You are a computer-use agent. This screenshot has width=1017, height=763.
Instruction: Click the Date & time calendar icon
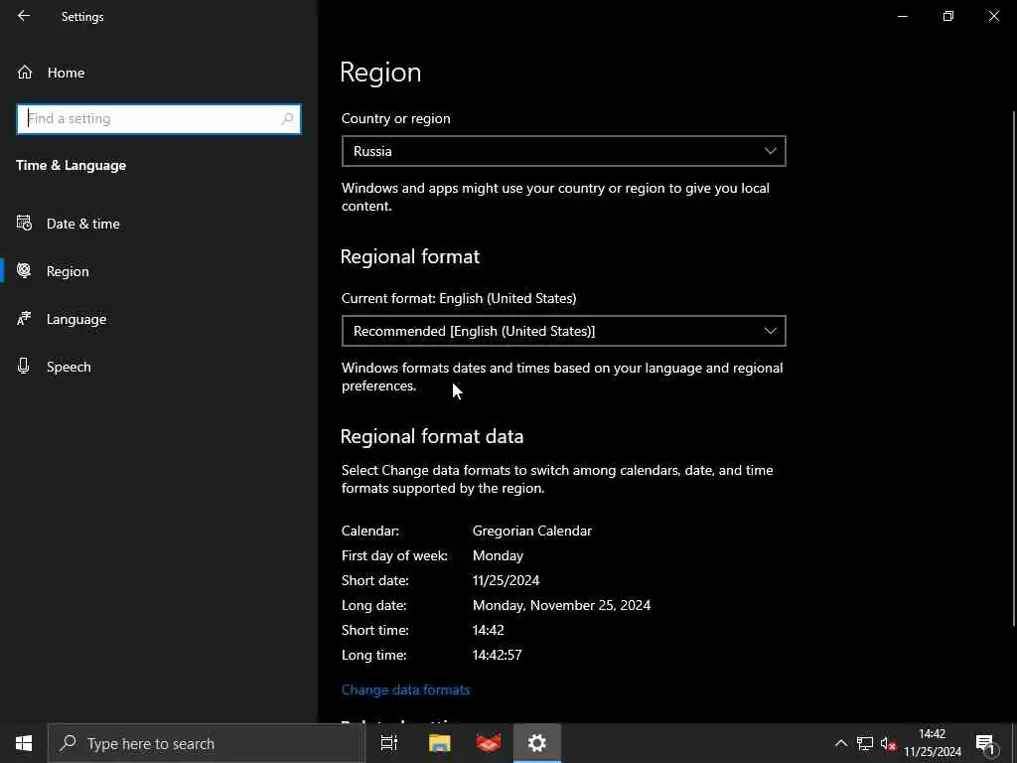(24, 224)
